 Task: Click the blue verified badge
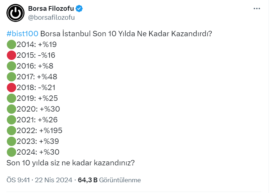(x=79, y=9)
